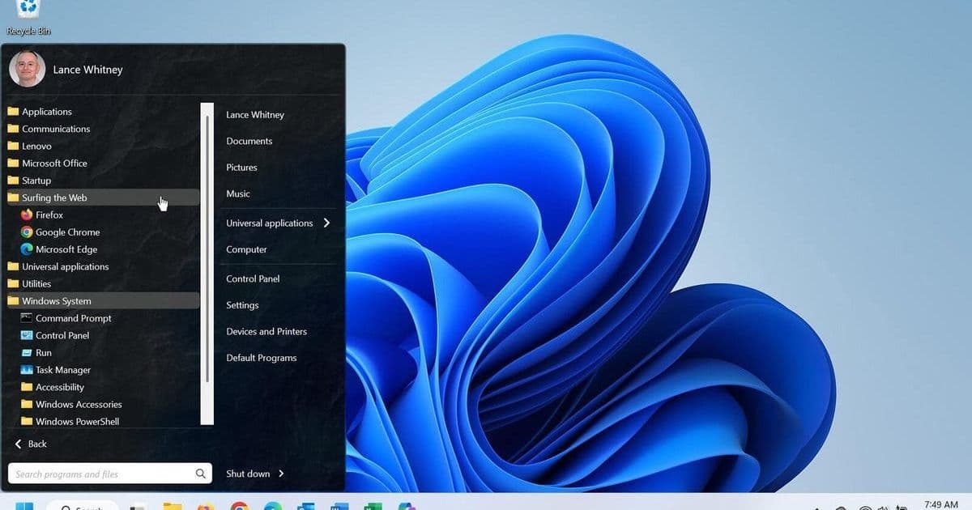Expand Universal applications submenu chevron

[x=327, y=223]
